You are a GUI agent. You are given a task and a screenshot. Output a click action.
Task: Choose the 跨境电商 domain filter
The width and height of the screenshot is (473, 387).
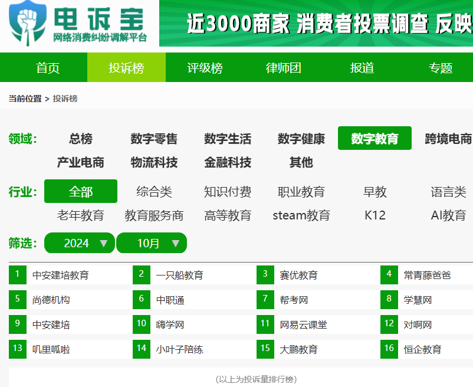[x=448, y=139]
